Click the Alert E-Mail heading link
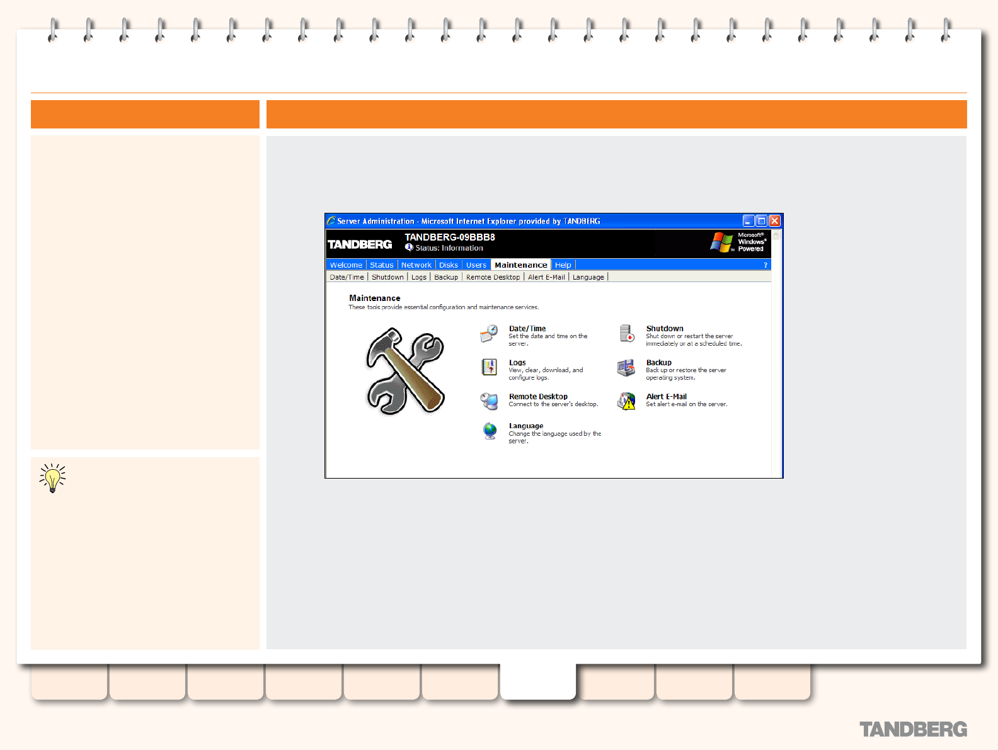Image resolution: width=998 pixels, height=750 pixels. (667, 397)
